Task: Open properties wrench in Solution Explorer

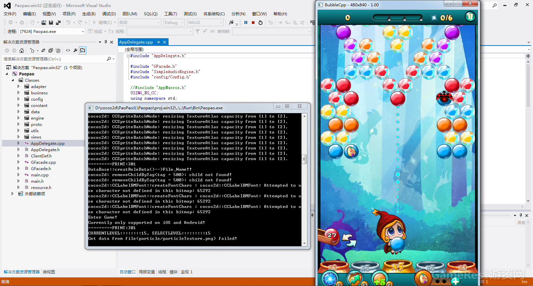Action: tap(75, 50)
